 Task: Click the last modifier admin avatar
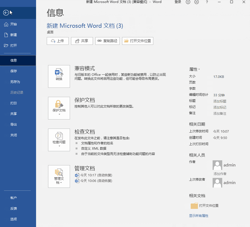tap(217, 182)
